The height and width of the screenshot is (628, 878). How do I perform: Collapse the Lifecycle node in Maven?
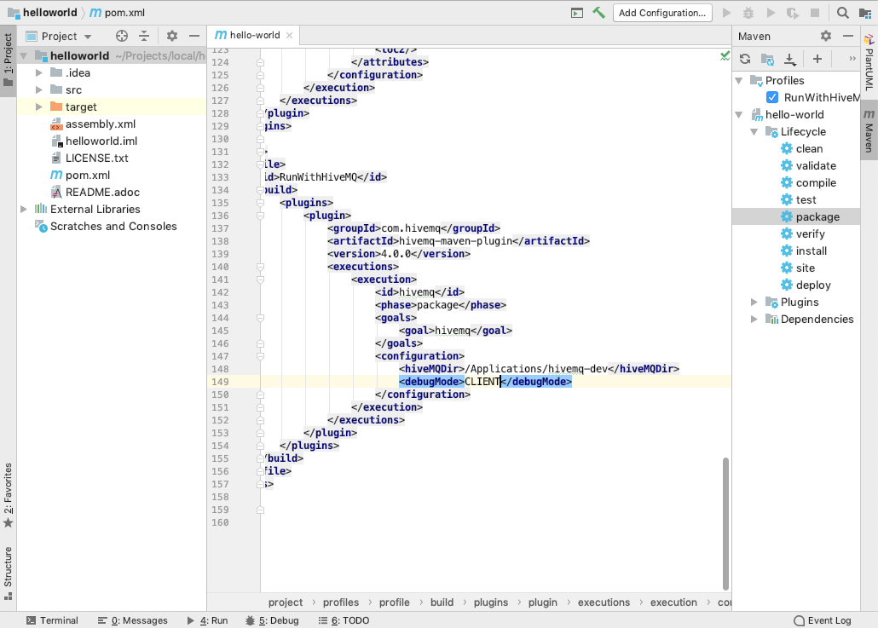click(754, 131)
